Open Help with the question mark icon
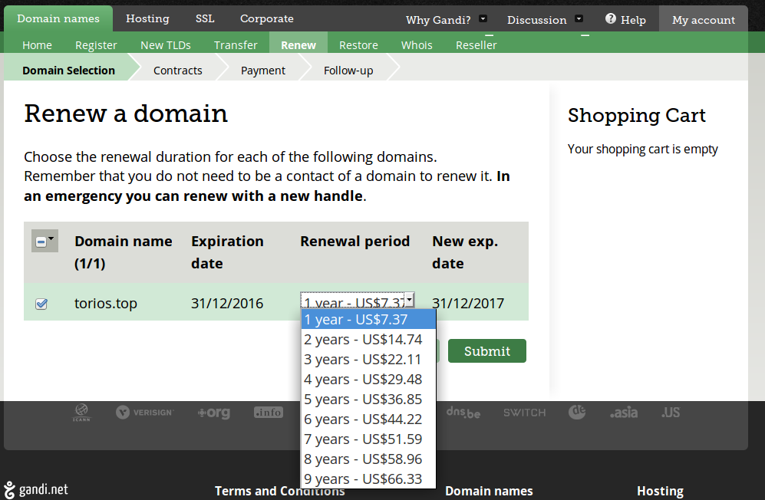Image resolution: width=765 pixels, height=500 pixels. pyautogui.click(x=625, y=20)
